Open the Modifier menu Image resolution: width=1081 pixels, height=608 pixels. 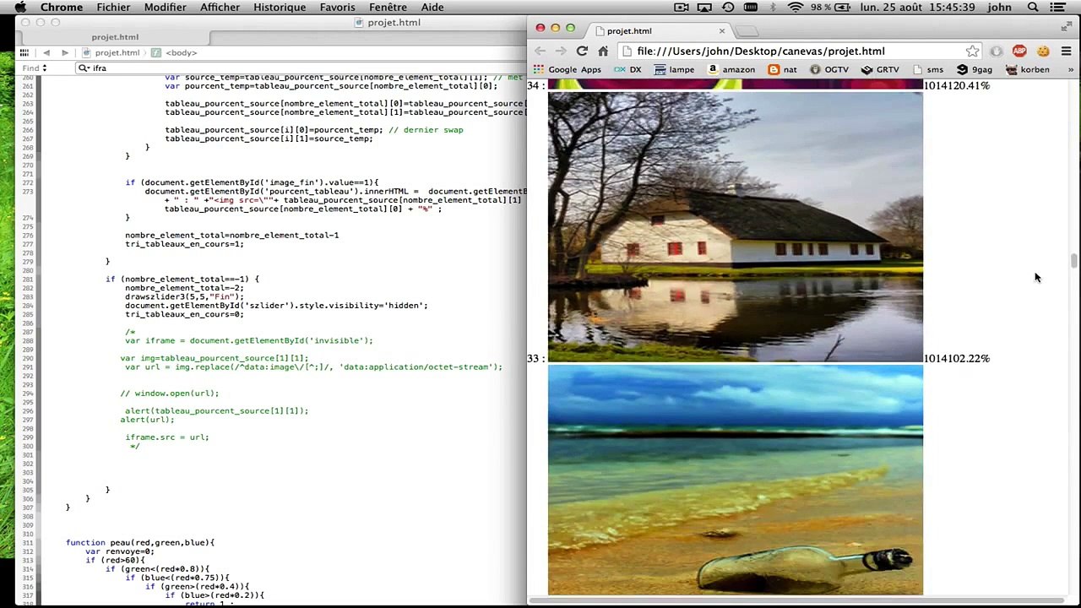coord(166,8)
